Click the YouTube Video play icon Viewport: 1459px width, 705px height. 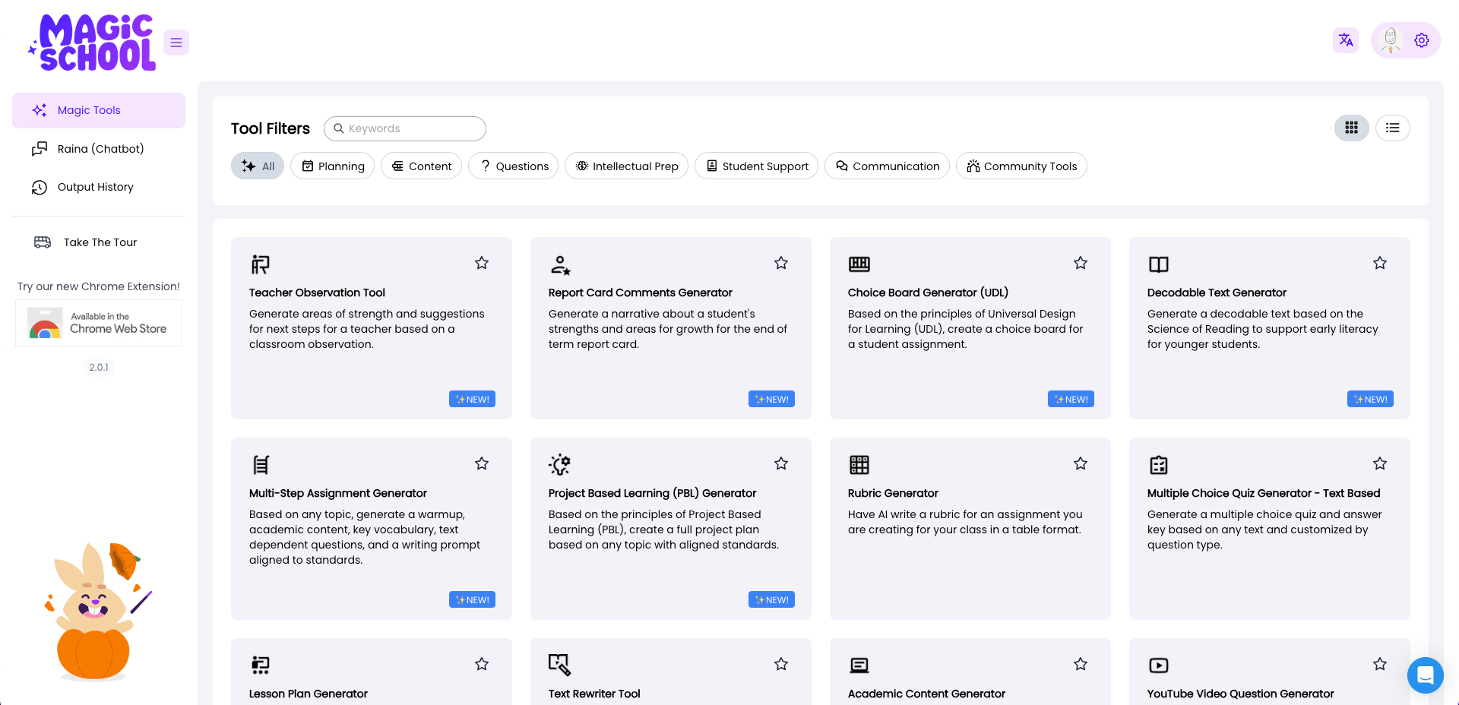pyautogui.click(x=1159, y=665)
